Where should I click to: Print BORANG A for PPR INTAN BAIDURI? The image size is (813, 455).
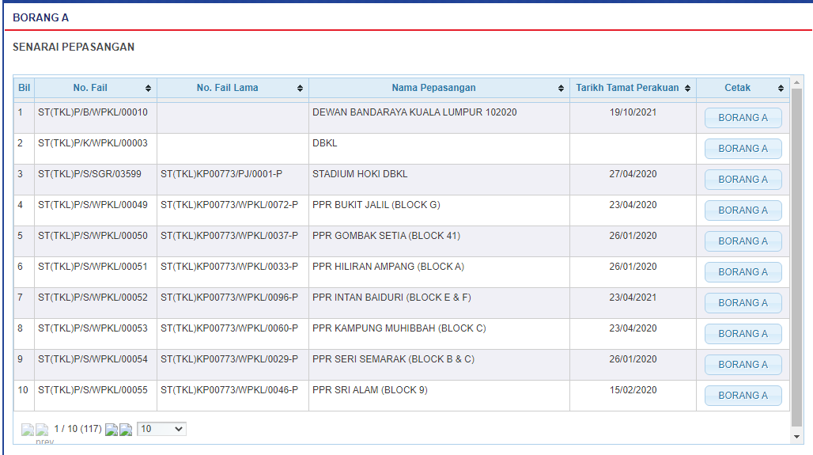point(743,303)
